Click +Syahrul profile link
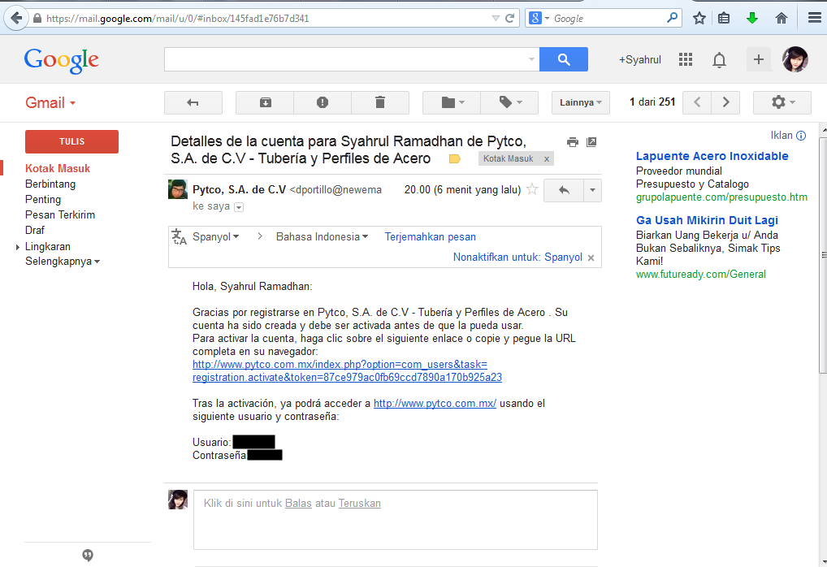This screenshot has width=827, height=567. tap(640, 59)
